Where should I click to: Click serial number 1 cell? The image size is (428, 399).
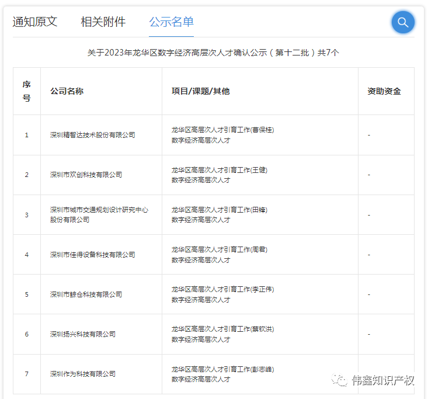pyautogui.click(x=27, y=135)
